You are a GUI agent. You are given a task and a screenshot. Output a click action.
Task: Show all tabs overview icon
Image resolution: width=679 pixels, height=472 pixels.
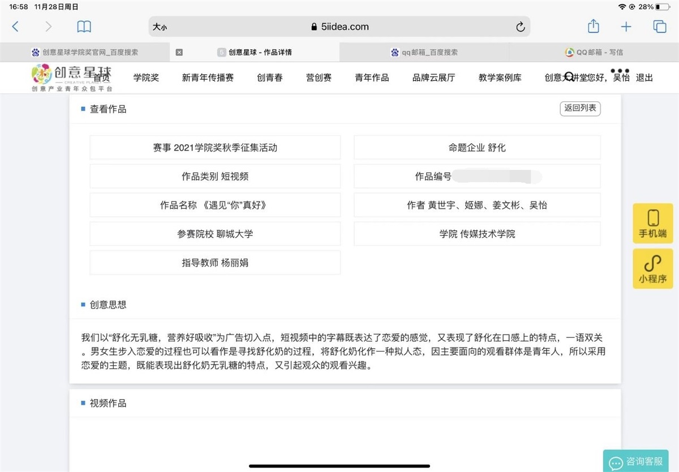click(659, 27)
